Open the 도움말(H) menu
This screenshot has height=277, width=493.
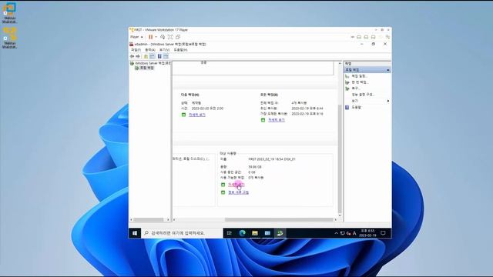180,50
